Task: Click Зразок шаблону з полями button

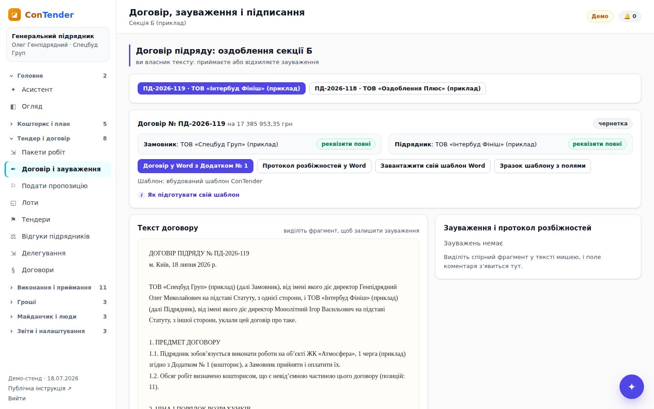Action: pyautogui.click(x=542, y=166)
